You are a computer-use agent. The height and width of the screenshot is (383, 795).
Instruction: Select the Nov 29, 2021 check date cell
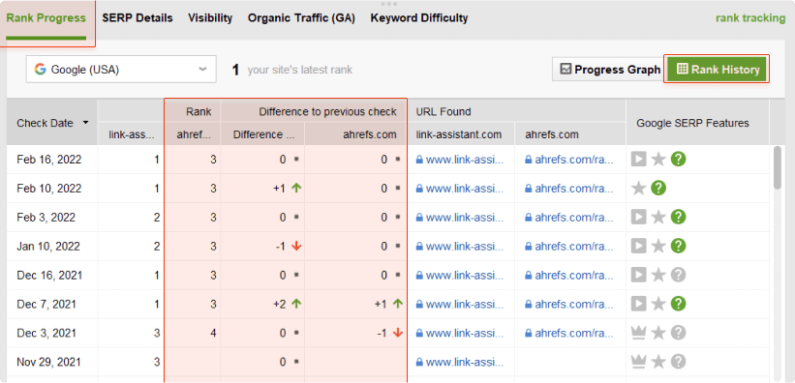pos(52,363)
